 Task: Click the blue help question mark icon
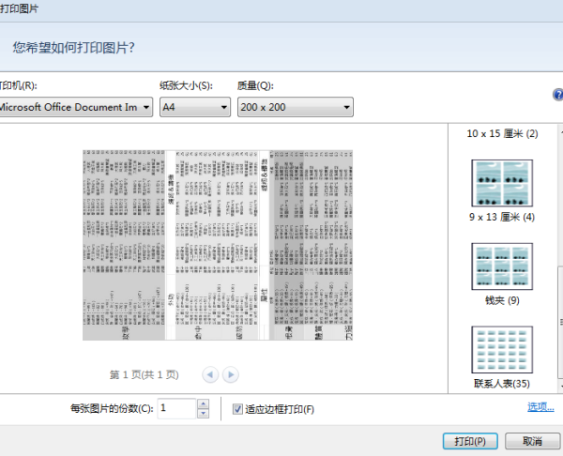pos(557,95)
